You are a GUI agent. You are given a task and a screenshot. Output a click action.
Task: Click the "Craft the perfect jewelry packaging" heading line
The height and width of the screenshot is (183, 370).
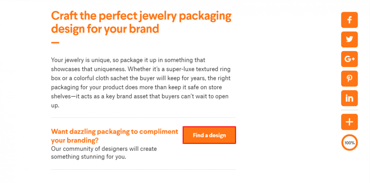tap(141, 16)
